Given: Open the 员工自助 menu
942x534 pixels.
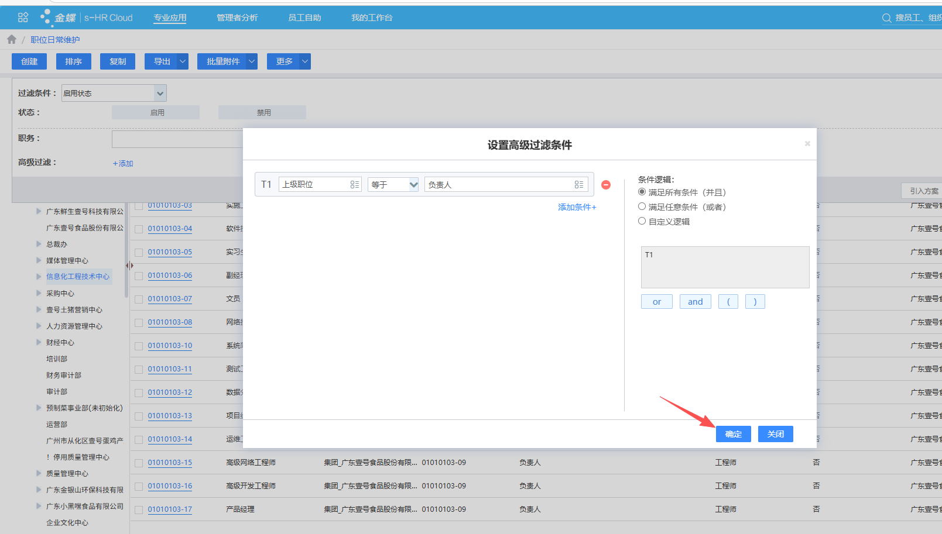Looking at the screenshot, I should 304,18.
